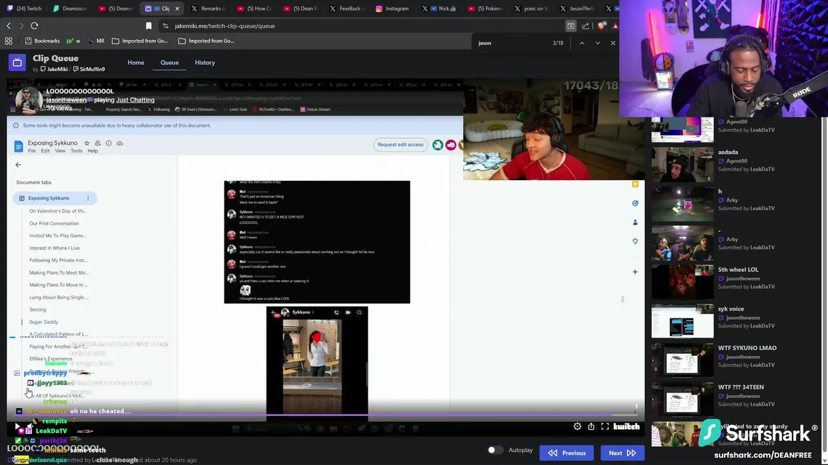This screenshot has height=465, width=828.
Task: Jump to Sugar Daddy heading
Action: pos(43,322)
